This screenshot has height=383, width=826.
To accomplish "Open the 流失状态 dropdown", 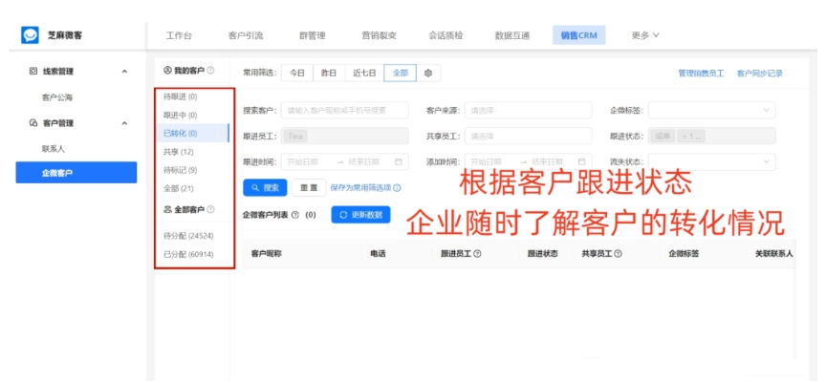I will (x=711, y=162).
